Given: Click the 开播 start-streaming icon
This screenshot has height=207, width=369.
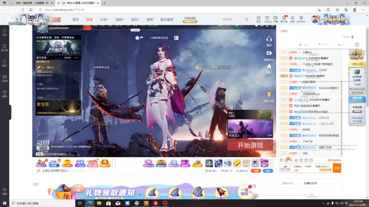Looking at the screenshot, I should coord(275,19).
